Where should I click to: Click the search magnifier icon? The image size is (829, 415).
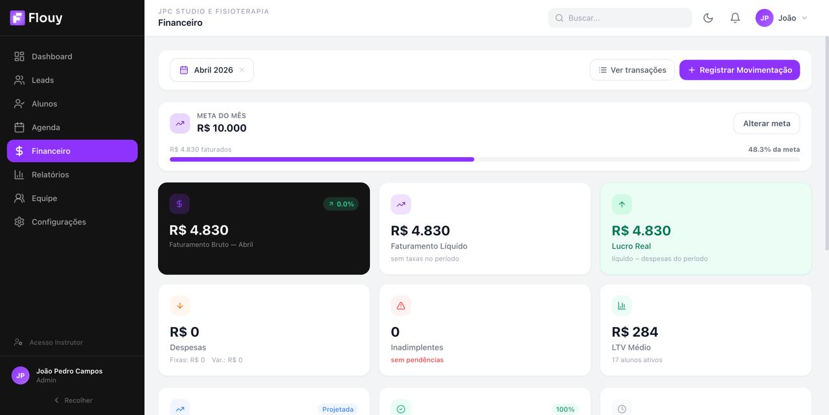(x=560, y=18)
